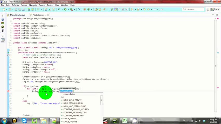
Task: Open Evernote from the taskbar
Action: coord(34,121)
